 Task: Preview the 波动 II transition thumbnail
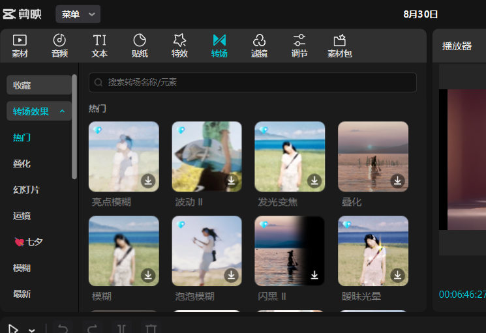pyautogui.click(x=207, y=156)
